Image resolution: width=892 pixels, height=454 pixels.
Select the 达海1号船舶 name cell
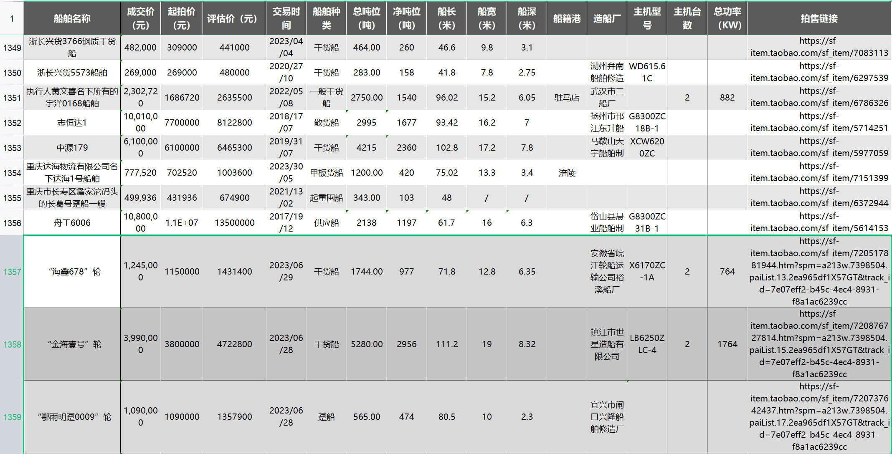pos(72,173)
